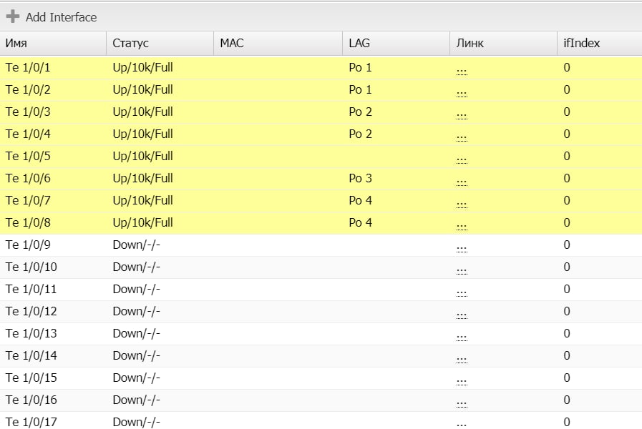Click ifIndex value 0 of Te 1/0/10
This screenshot has height=429, width=642.
567,267
